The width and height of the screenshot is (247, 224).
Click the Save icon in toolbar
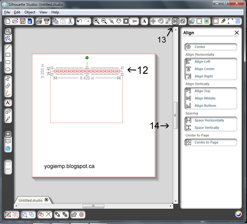23,21
